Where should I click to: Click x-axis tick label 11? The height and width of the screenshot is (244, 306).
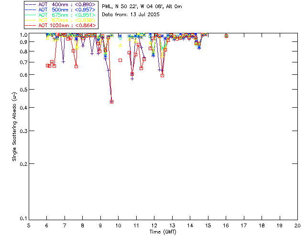click(136, 226)
